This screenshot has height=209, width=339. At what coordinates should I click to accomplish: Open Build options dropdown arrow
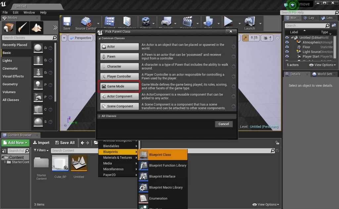point(218,23)
